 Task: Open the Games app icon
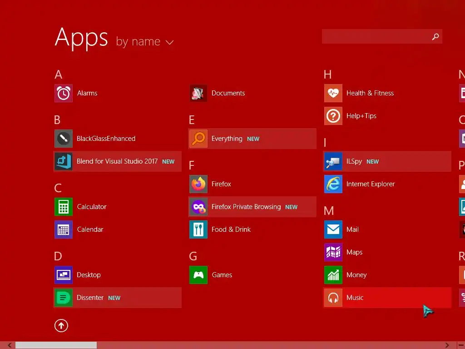(x=198, y=275)
